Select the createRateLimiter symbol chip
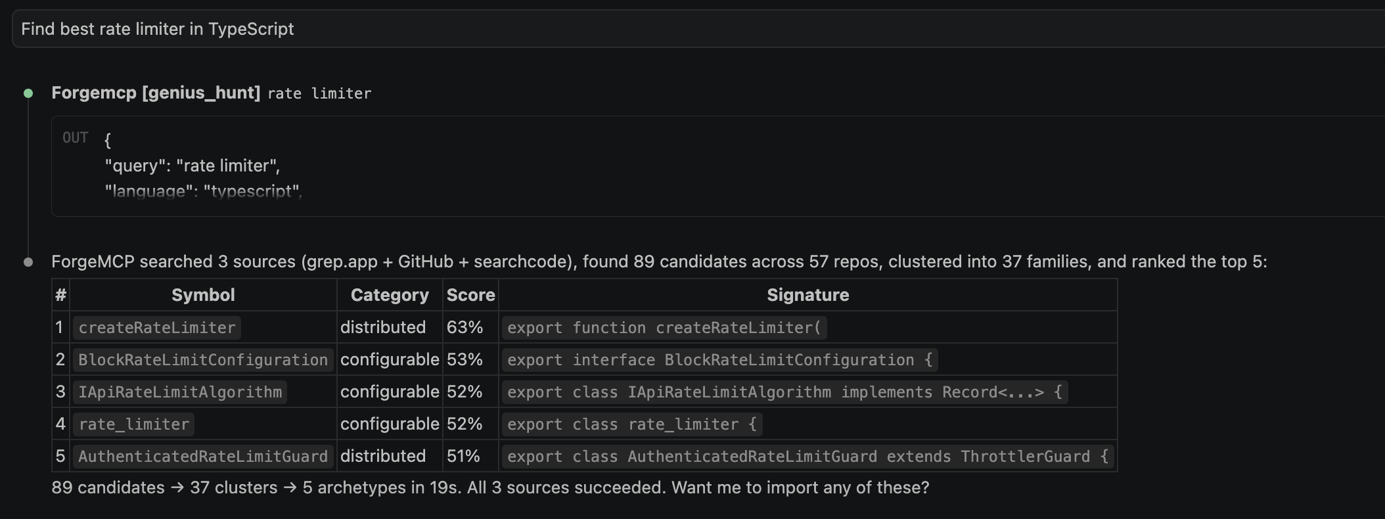 (157, 328)
